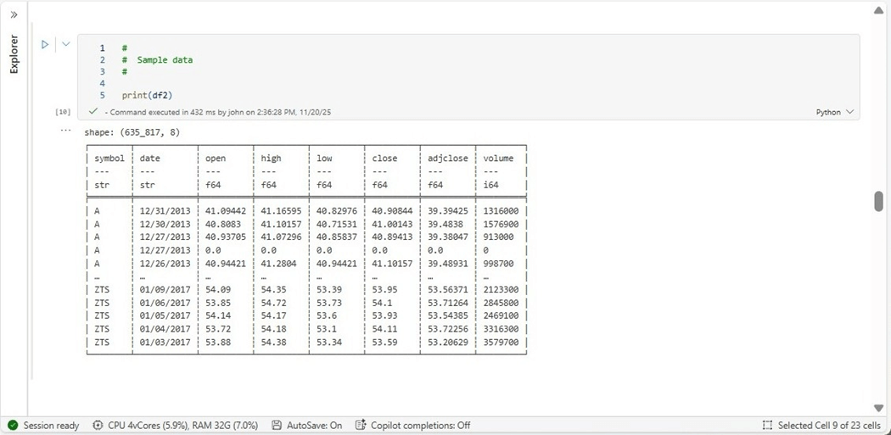Click Selected Cell 9 of 23 cells
This screenshot has width=891, height=435.
pos(829,426)
